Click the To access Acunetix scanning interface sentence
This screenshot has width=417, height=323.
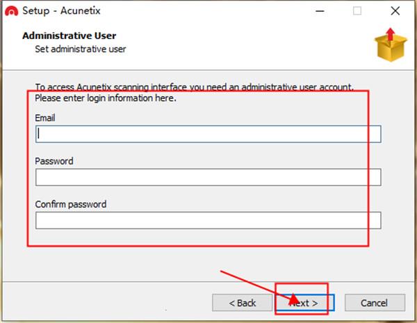pos(195,87)
